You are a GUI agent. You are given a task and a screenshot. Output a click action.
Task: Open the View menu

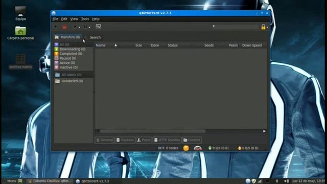click(x=74, y=19)
